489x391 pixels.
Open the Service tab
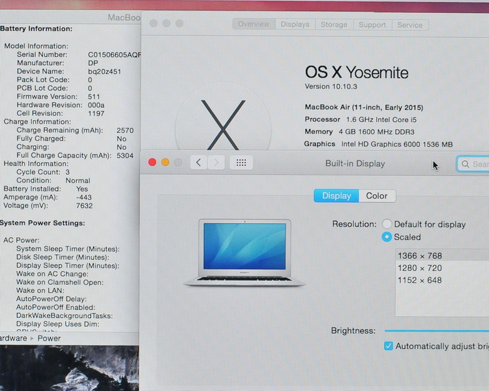[x=410, y=25]
